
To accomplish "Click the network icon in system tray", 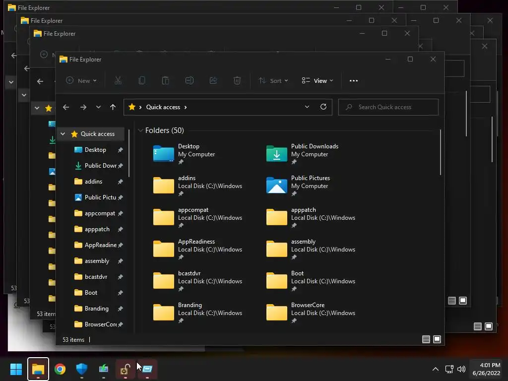I will [449, 369].
